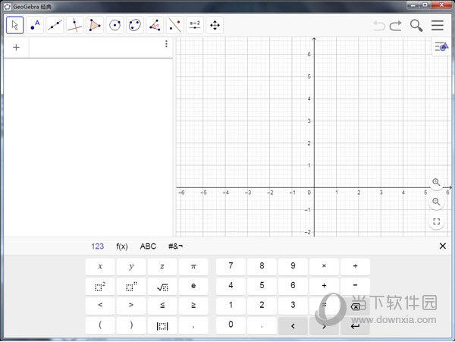The image size is (455, 342).
Task: Tap the 2 key
Action: (262, 306)
